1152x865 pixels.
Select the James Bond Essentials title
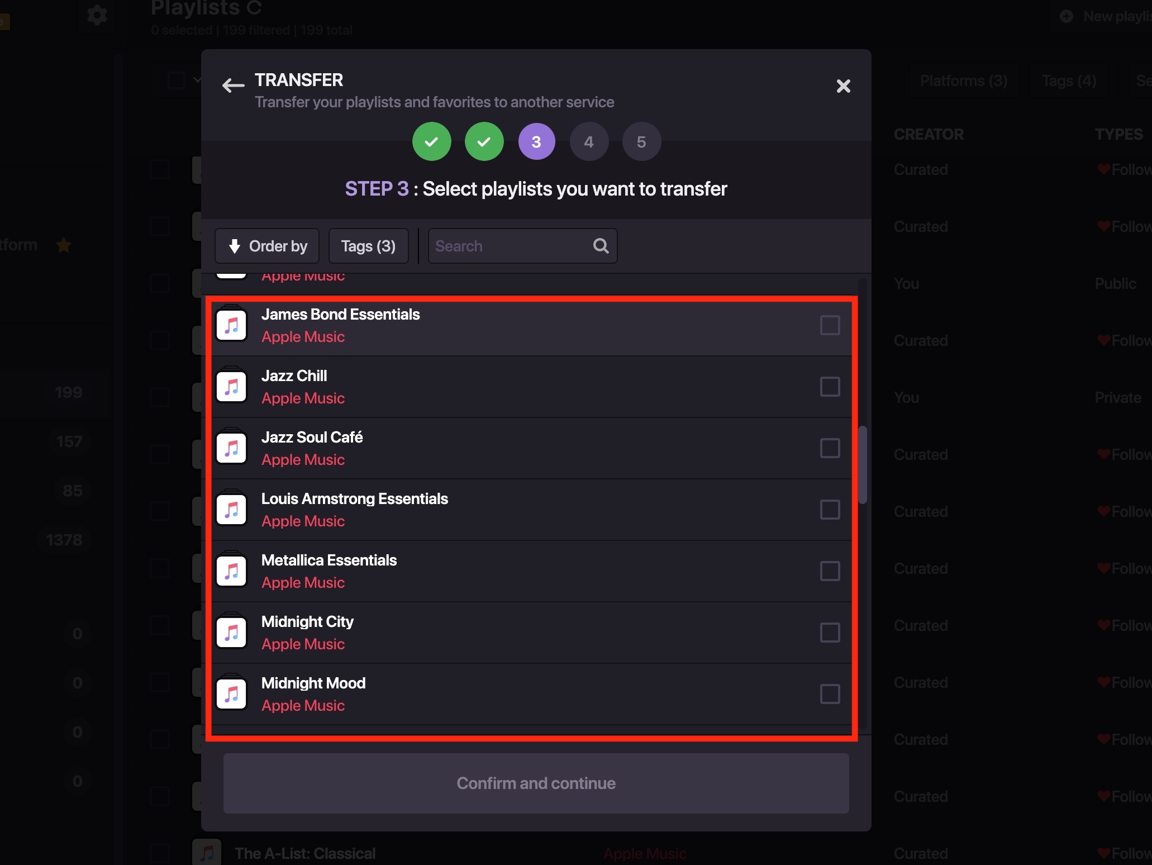pos(340,315)
